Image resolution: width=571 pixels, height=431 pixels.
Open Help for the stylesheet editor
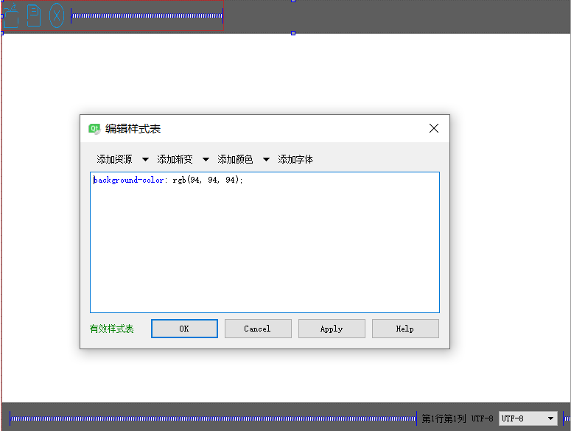click(x=405, y=329)
